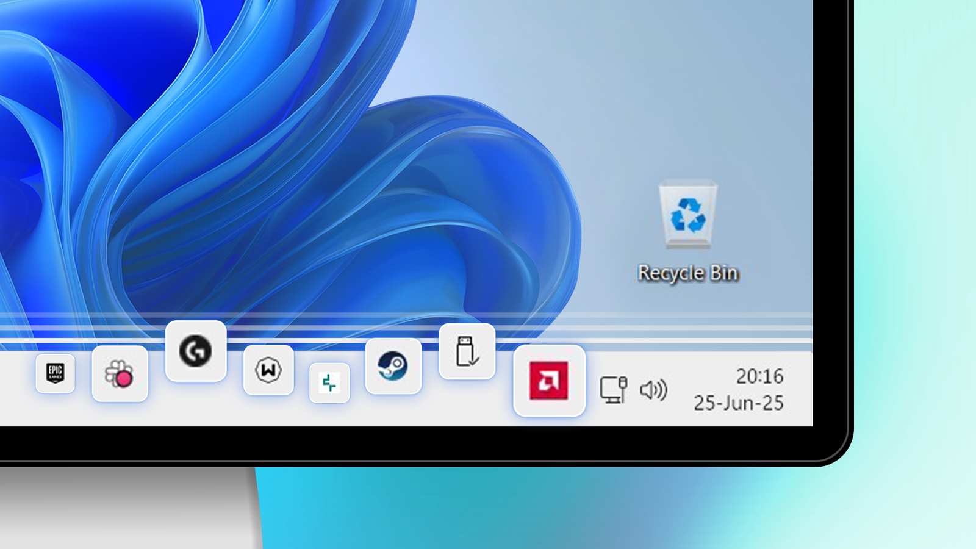Toggle Slack notification status in tray

pos(120,375)
